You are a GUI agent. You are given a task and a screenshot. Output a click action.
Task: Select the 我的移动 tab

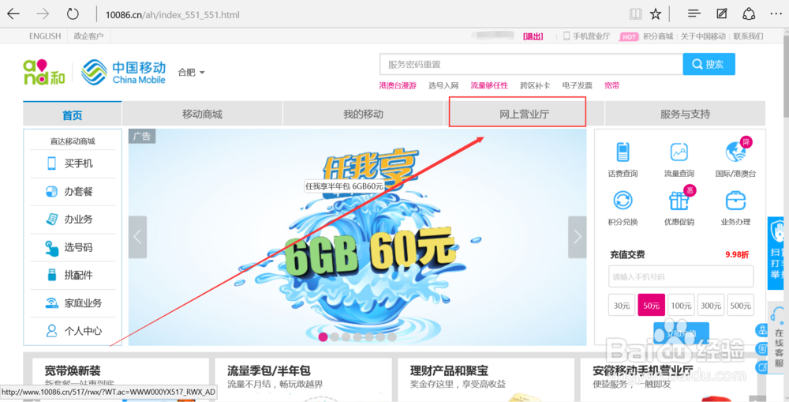point(363,115)
